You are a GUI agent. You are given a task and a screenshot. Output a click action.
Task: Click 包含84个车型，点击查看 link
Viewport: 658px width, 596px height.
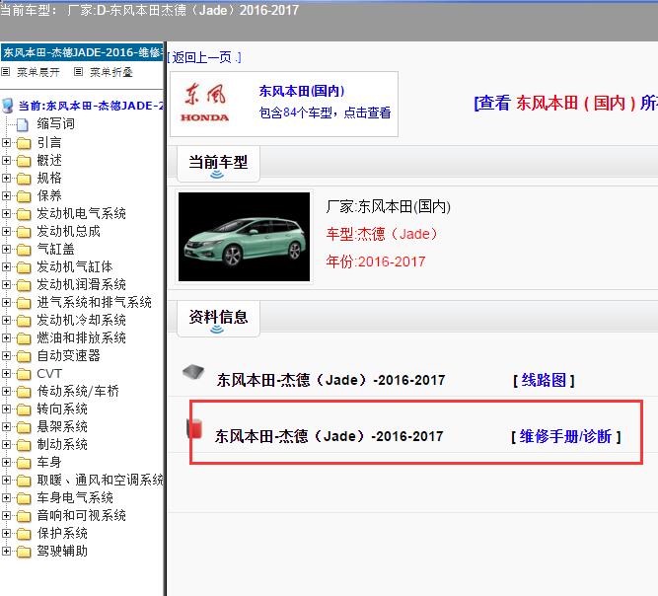point(326,112)
